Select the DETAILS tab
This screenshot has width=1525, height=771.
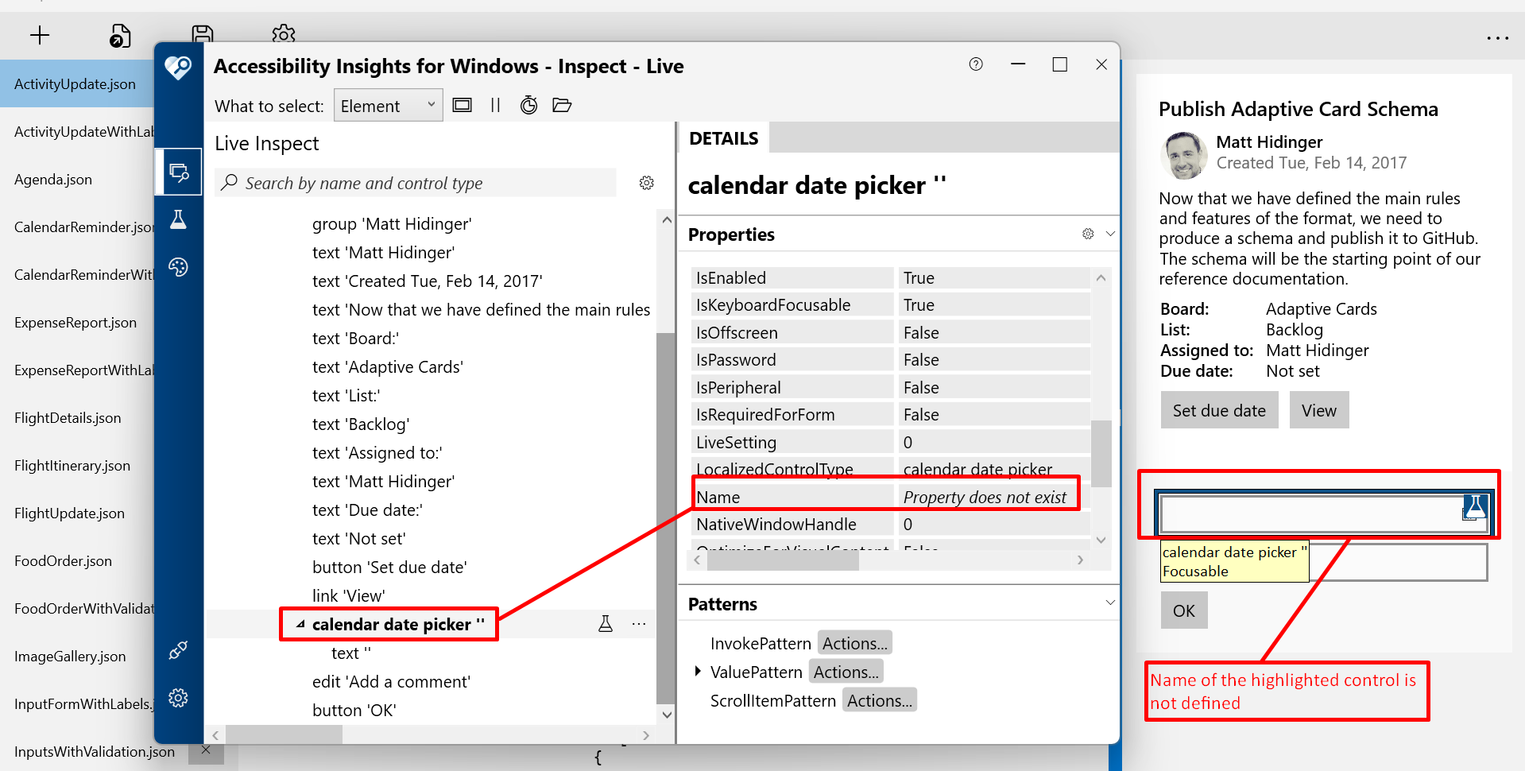pyautogui.click(x=723, y=137)
